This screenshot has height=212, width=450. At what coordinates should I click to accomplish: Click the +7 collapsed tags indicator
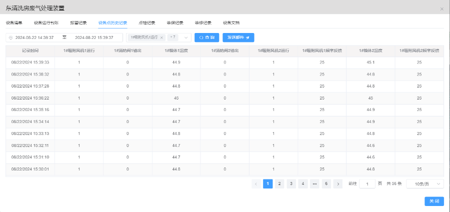click(173, 37)
